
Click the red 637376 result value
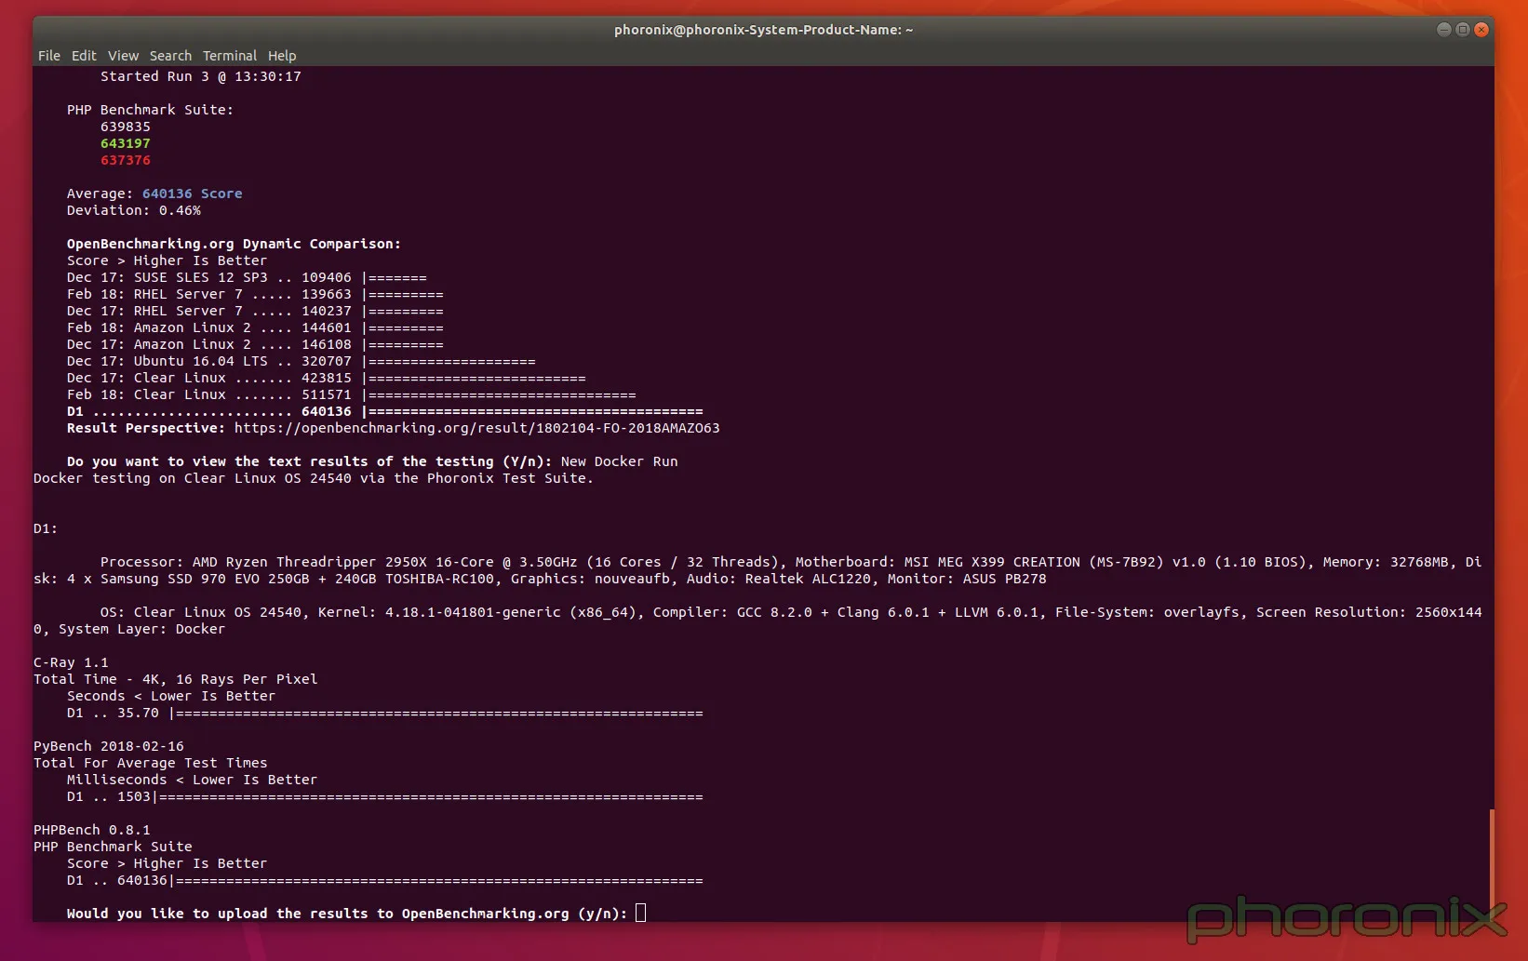(x=126, y=160)
